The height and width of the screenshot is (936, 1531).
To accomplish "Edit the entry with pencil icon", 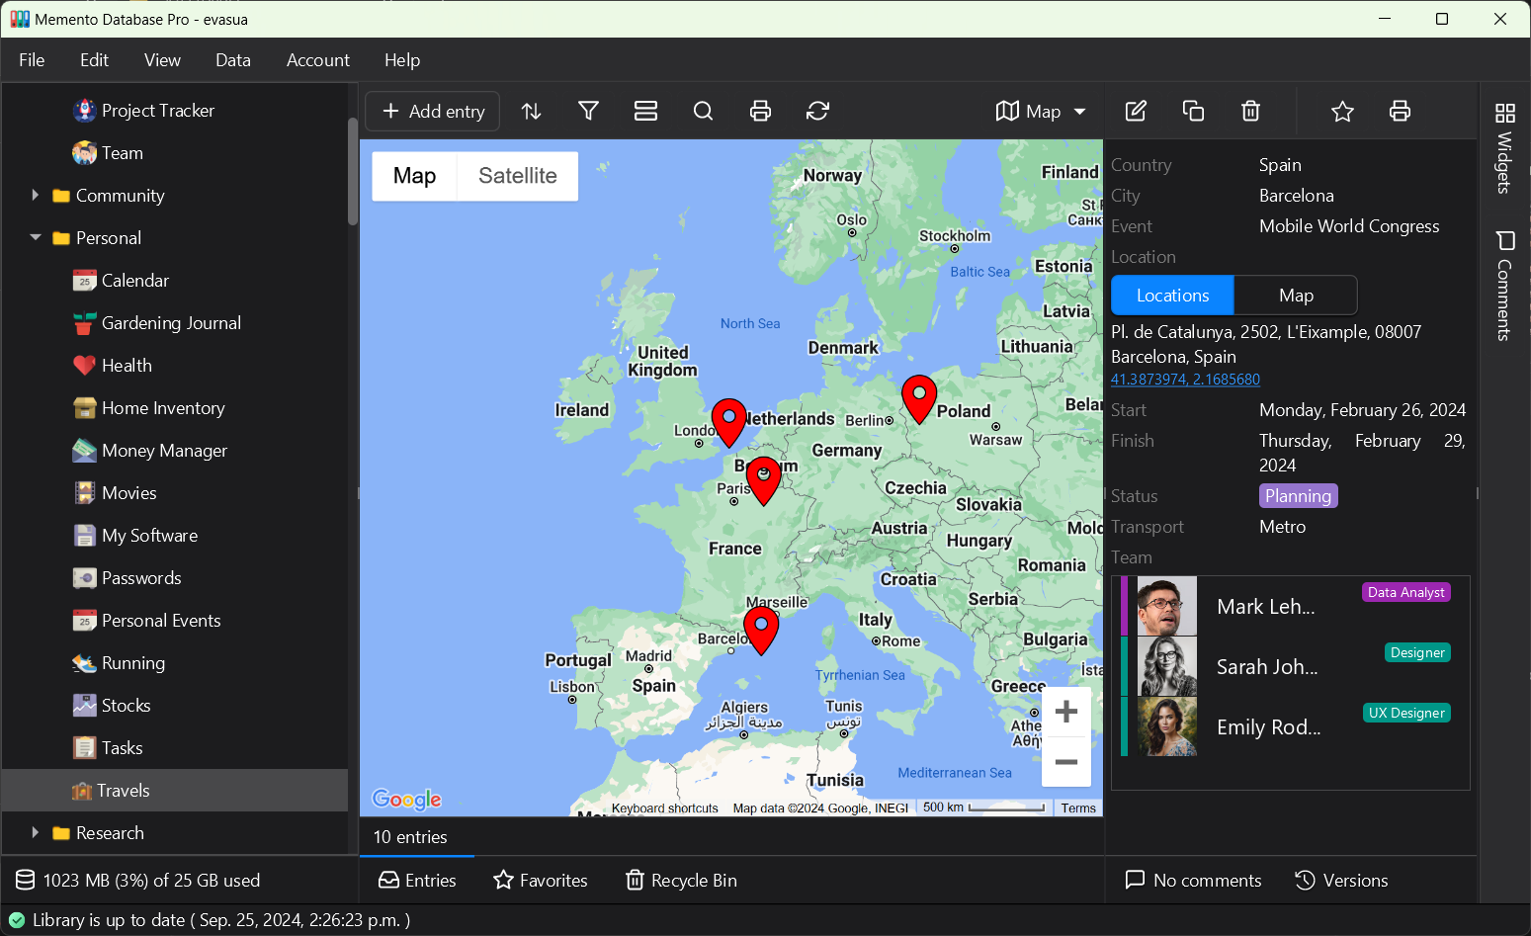I will [1136, 111].
